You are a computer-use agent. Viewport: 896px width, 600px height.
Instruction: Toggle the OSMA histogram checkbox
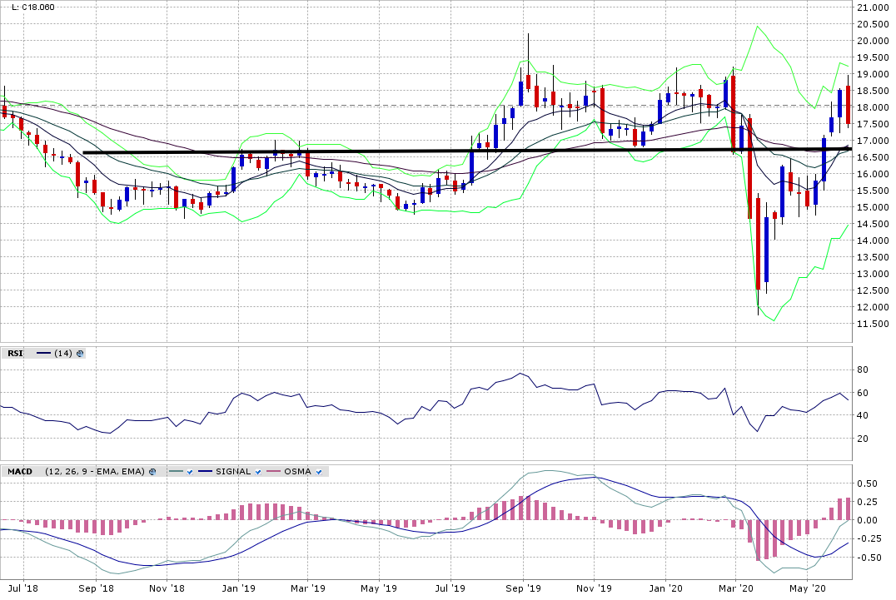[x=318, y=472]
